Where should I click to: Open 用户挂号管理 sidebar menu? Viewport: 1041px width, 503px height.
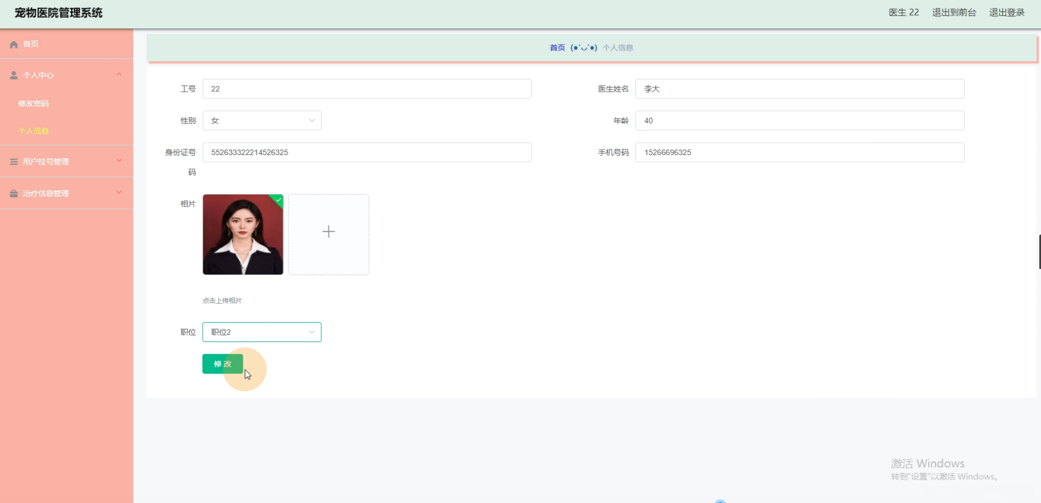[x=66, y=162]
